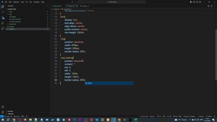The image size is (217, 122).
Task: Open Explorer panel more actions (three dots)
Action: pyautogui.click(x=47, y=6)
